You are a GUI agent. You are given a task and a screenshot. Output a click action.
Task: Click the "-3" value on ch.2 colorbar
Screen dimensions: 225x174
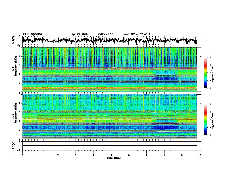pos(209,104)
